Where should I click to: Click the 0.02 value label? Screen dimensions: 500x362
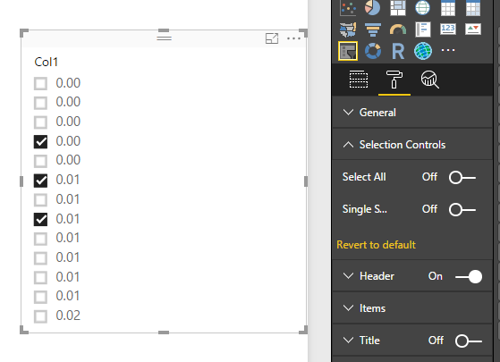tap(68, 316)
